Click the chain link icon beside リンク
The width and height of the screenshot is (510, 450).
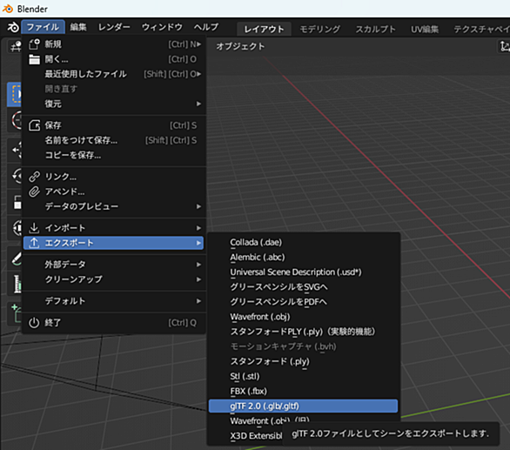click(34, 177)
